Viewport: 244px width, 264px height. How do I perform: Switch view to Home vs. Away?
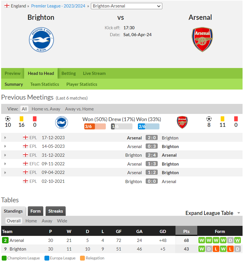46,109
